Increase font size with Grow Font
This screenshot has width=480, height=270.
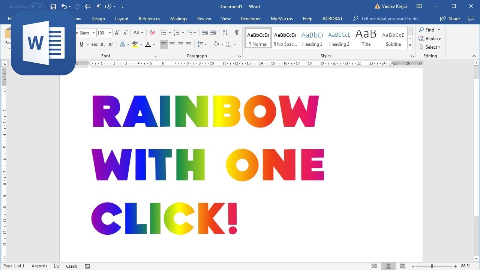(x=117, y=33)
